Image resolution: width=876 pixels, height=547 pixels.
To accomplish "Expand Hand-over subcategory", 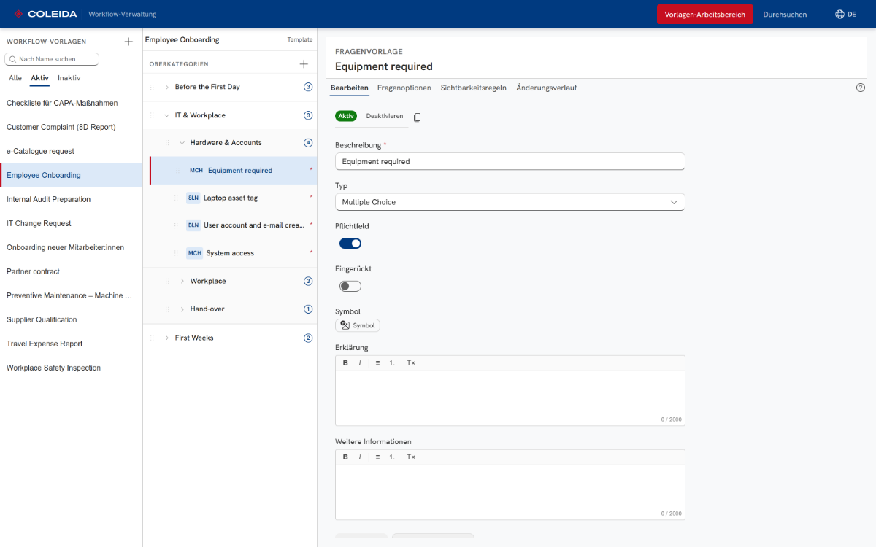I will click(x=182, y=309).
